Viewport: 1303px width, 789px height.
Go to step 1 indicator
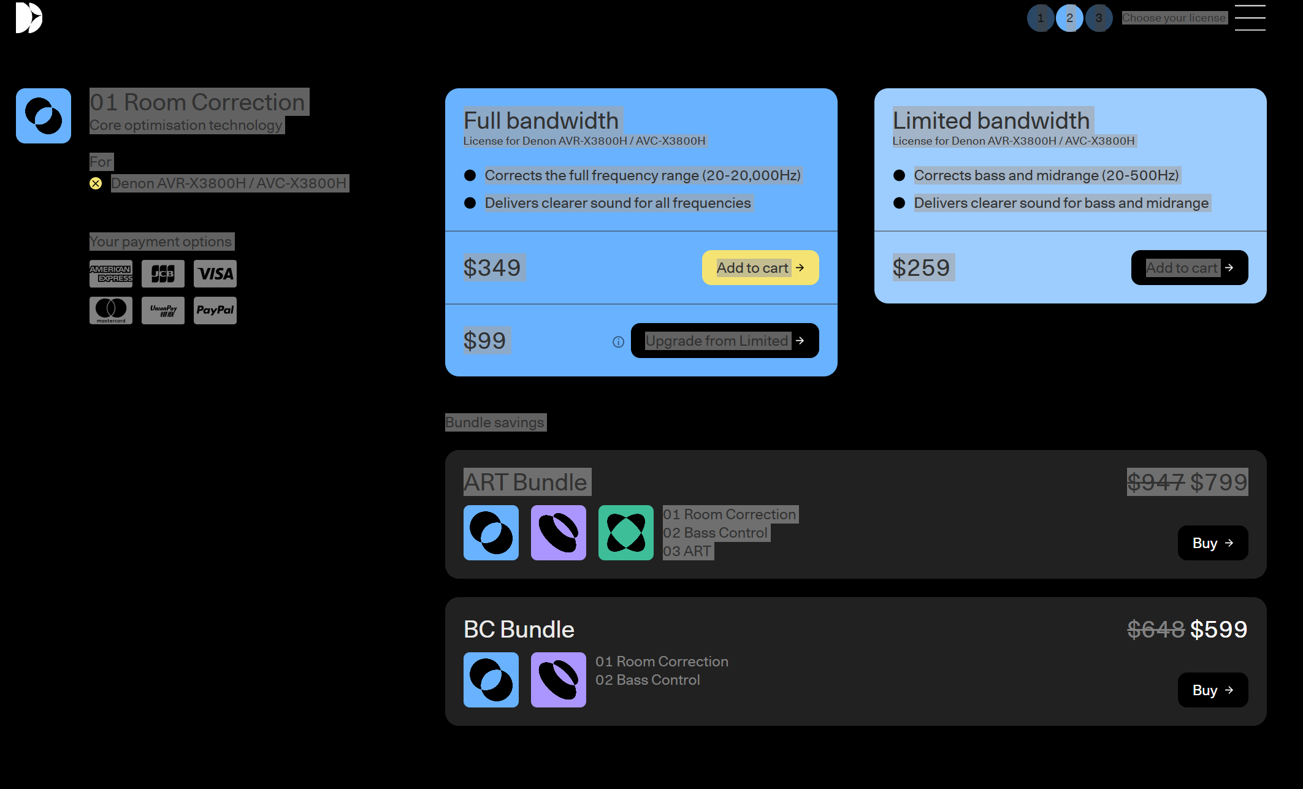(x=1040, y=18)
